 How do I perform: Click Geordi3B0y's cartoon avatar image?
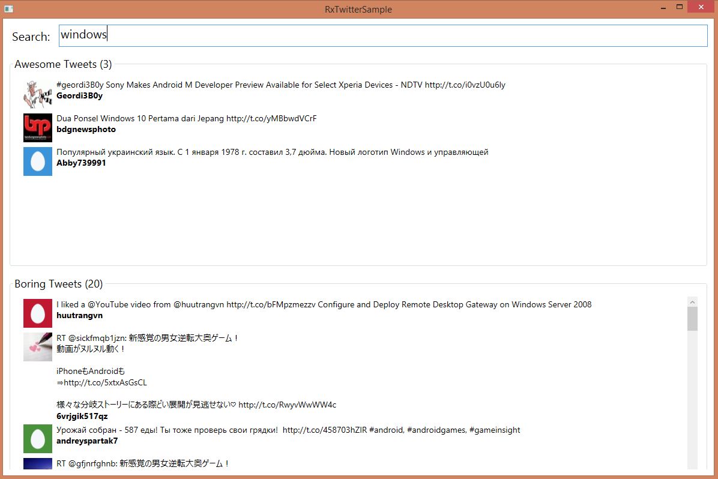tap(38, 94)
